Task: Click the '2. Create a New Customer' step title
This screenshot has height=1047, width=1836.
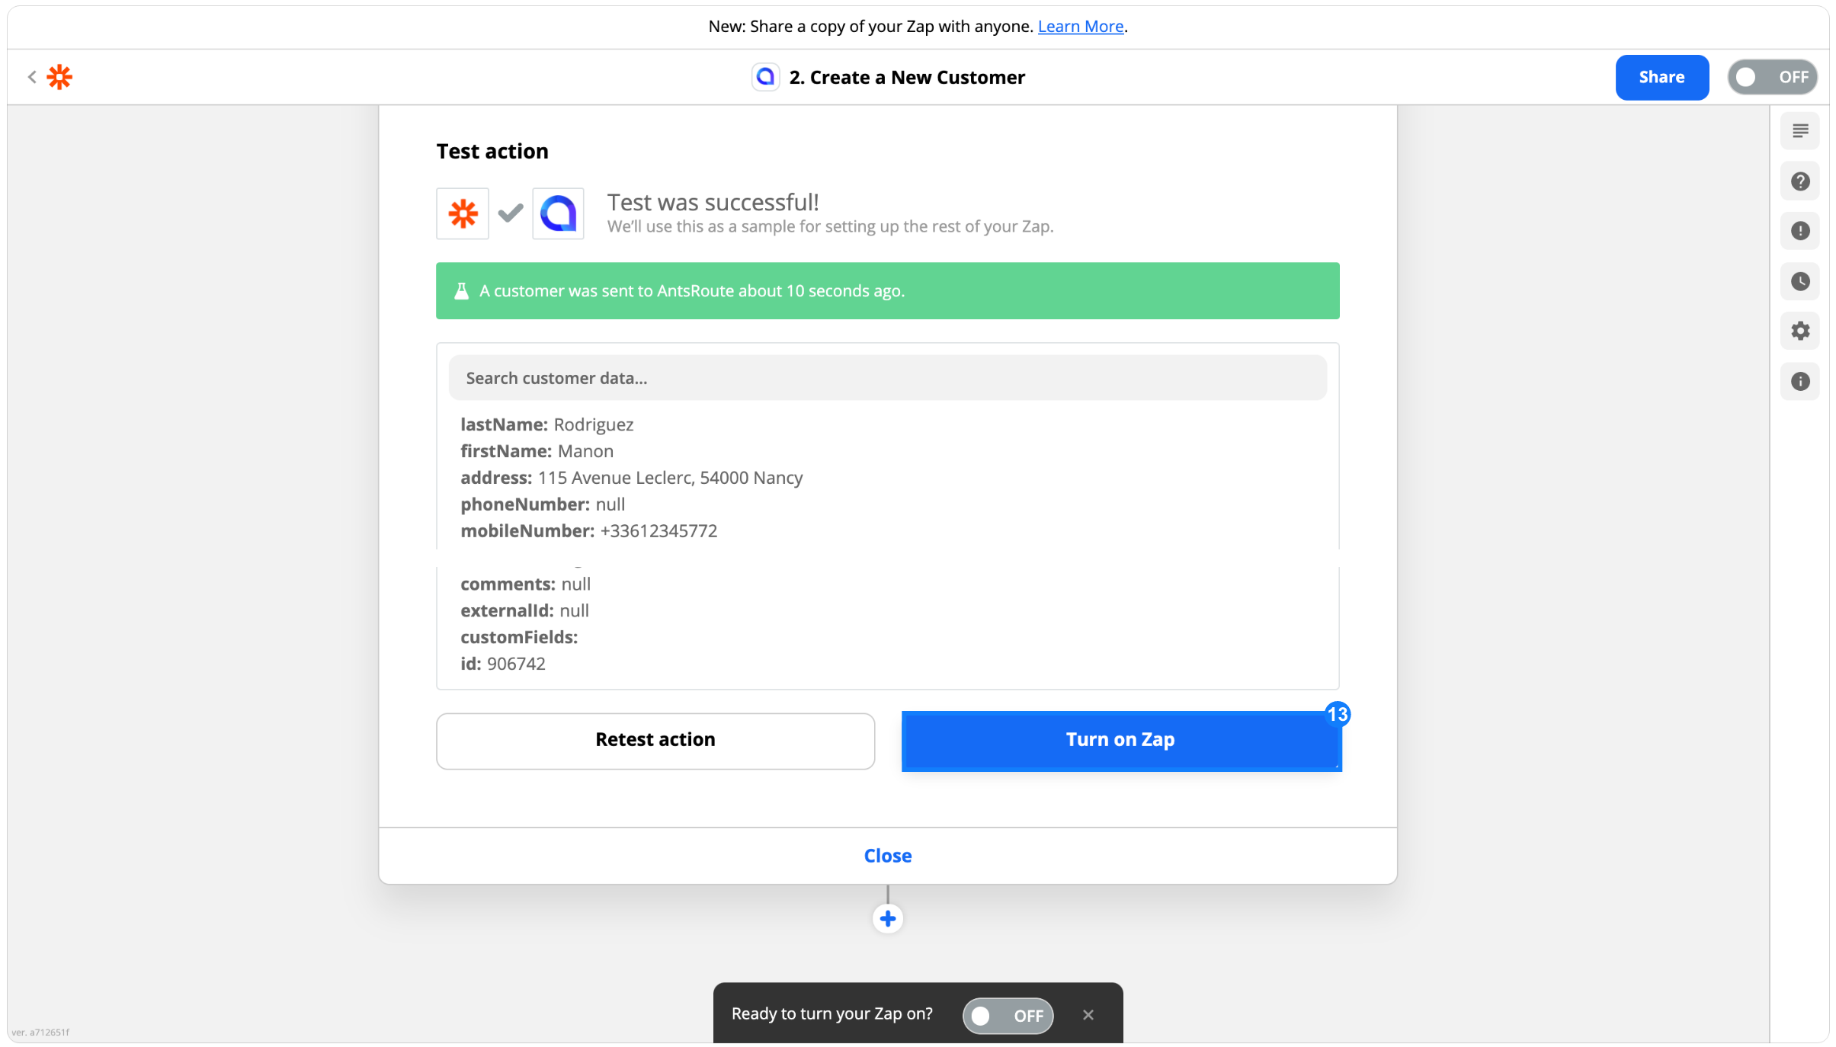Action: click(x=907, y=77)
